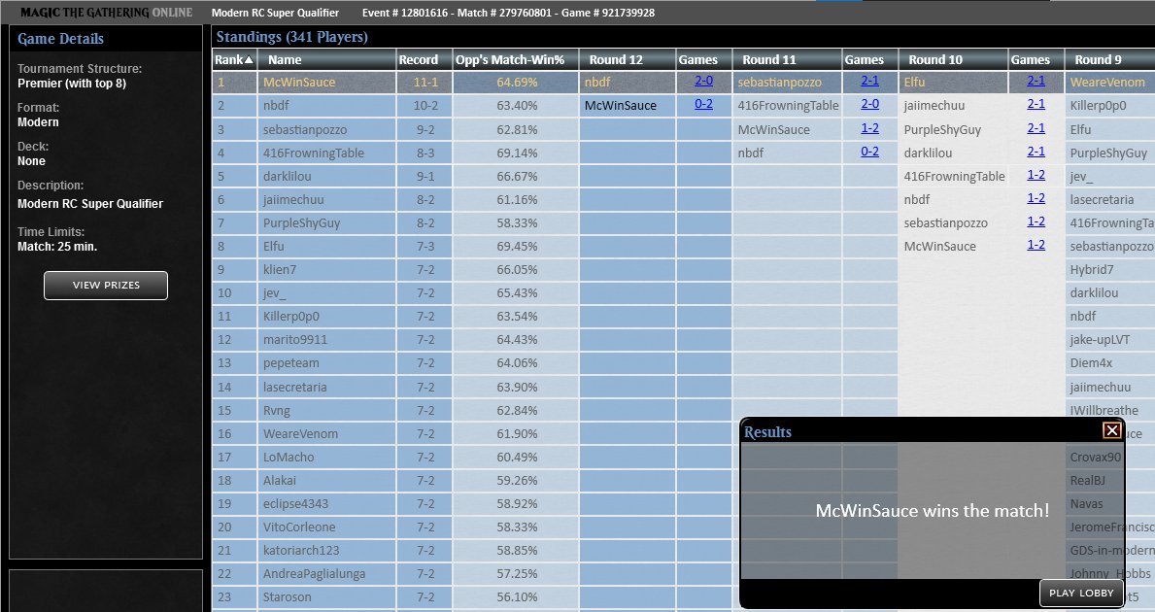Open Round 10 PurpleShyGuy 2-1 games link
The image size is (1155, 612).
1036,128
